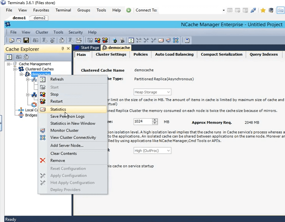
Task: Open the Compact Serialization tab
Action: tap(221, 54)
